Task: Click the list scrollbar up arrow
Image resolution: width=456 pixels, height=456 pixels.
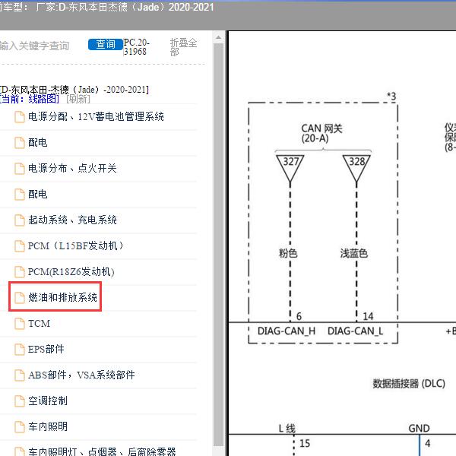Action: coord(218,37)
